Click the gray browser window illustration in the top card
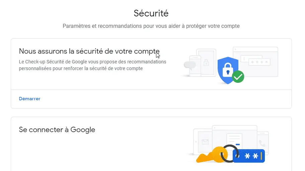Viewport: 305px width, 171px height. 255,62
